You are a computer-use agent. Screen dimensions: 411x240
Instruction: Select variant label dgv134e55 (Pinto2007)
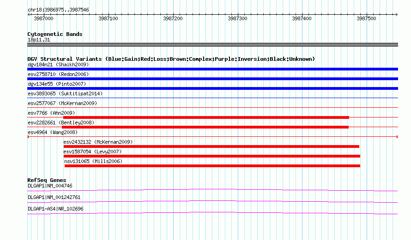tap(57, 84)
